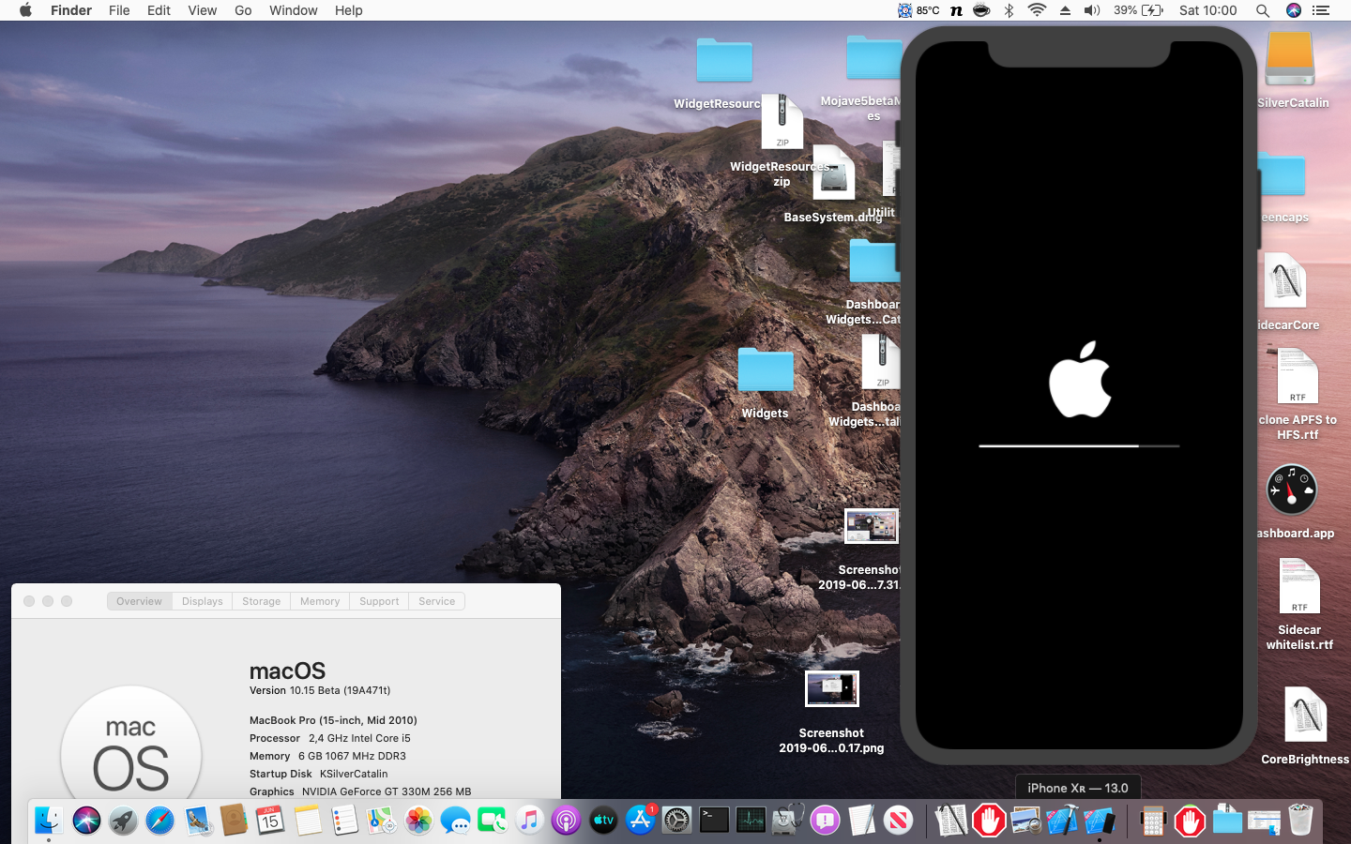Open volume control in menu bar
Image resolution: width=1351 pixels, height=844 pixels.
[x=1092, y=10]
